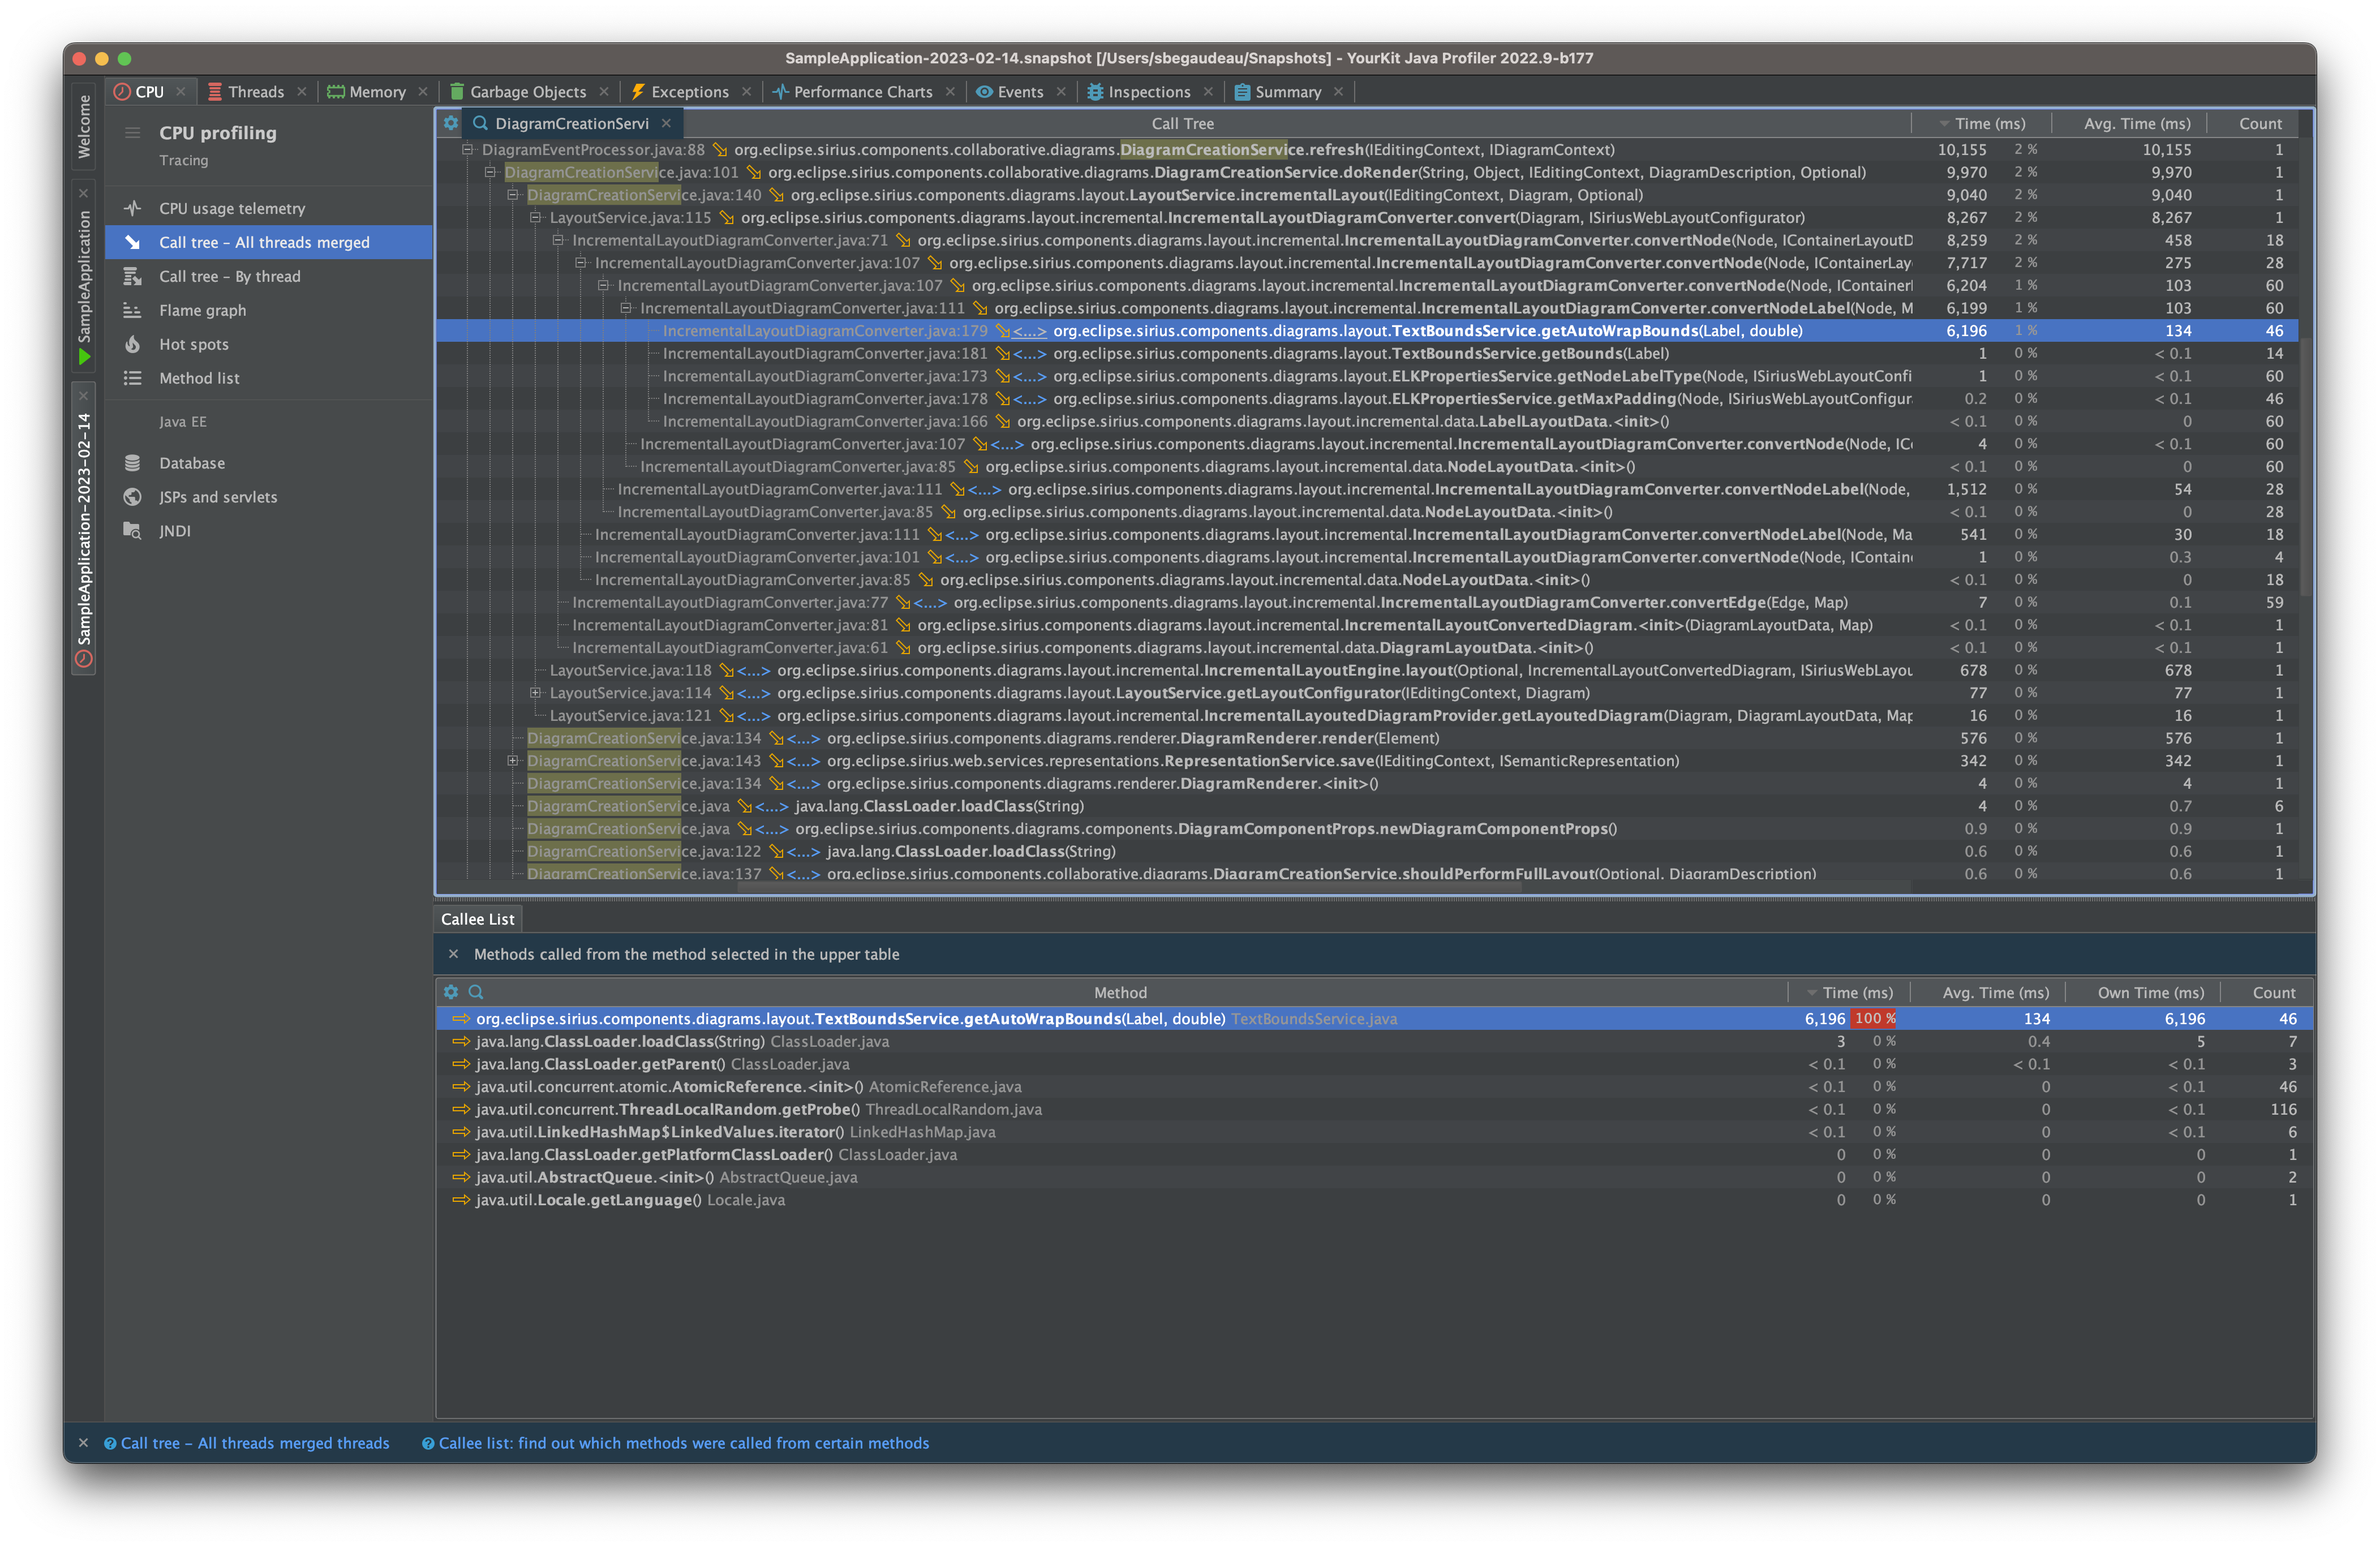The width and height of the screenshot is (2380, 1547).
Task: Switch to the Memory tab
Action: (x=377, y=92)
